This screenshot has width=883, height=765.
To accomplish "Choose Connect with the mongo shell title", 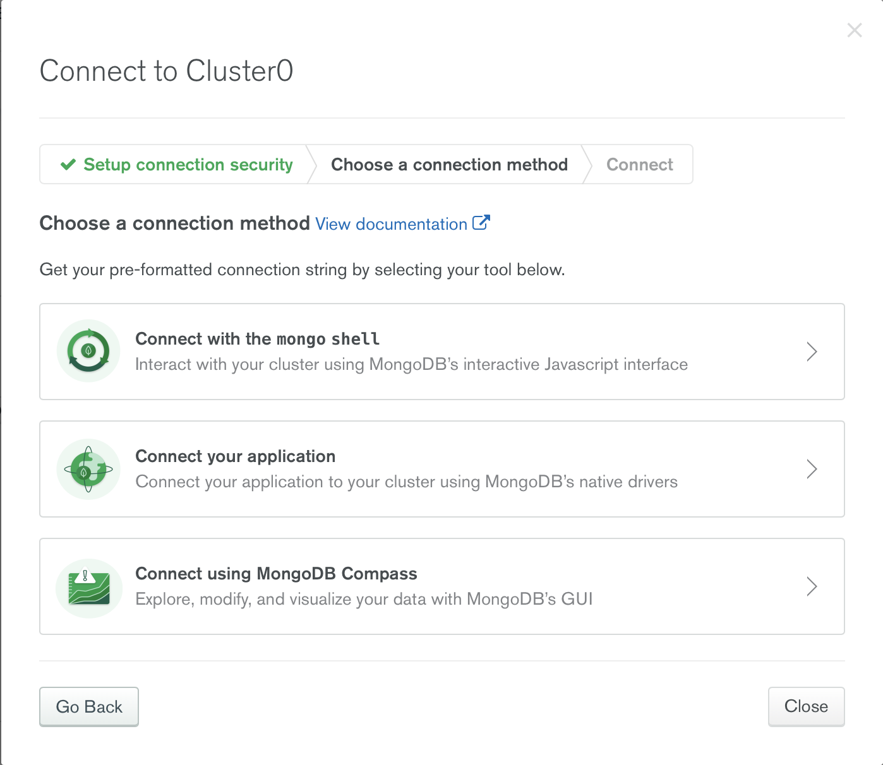I will (258, 339).
